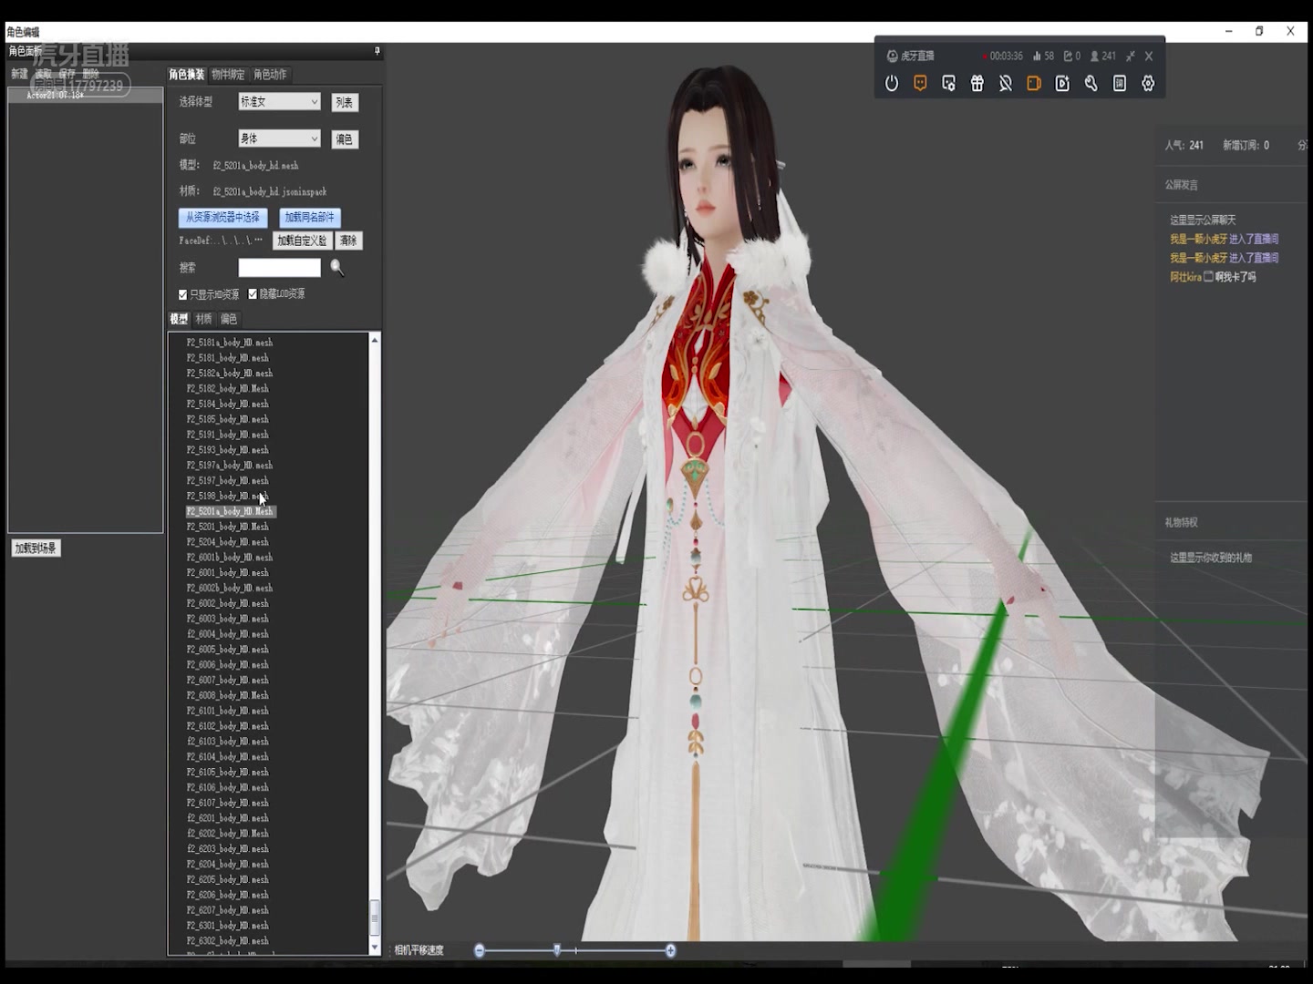This screenshot has height=984, width=1313.
Task: Open the video clip icon in Huya toolbar
Action: click(x=1062, y=83)
